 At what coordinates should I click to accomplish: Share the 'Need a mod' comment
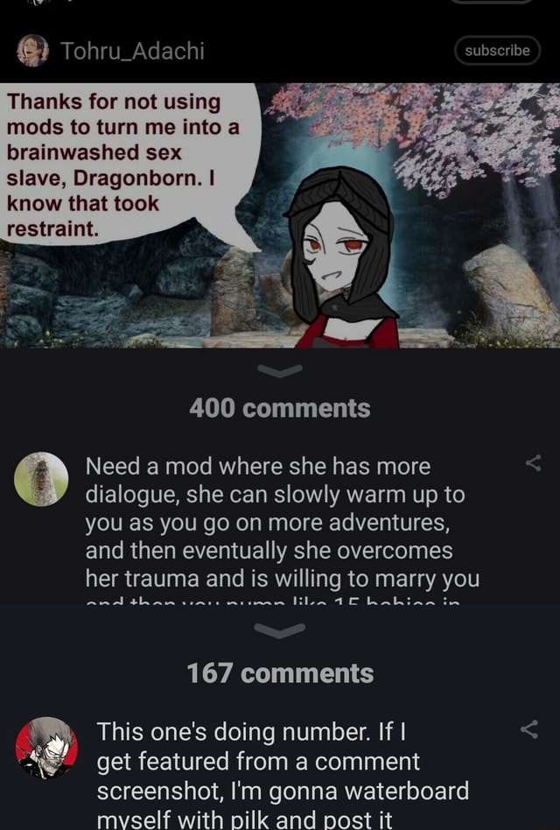(x=533, y=463)
